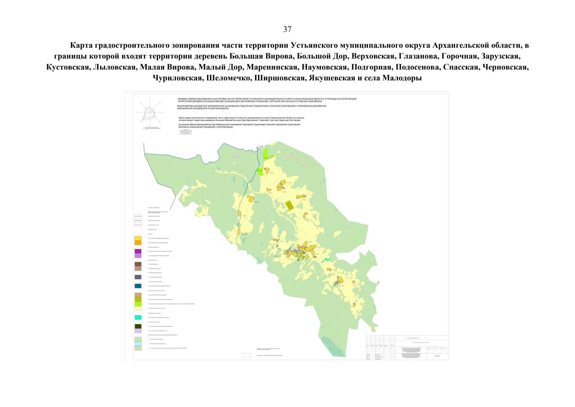Select the bright lime green legend swatch
Screen dimensions: 575x407
point(138,304)
